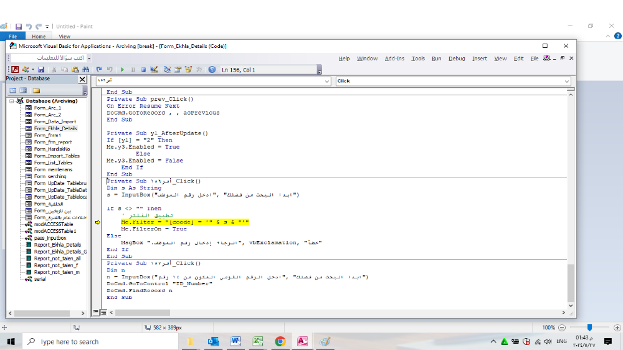This screenshot has height=350, width=623.
Task: Click the View Microsoft Access icon
Action: click(x=15, y=70)
